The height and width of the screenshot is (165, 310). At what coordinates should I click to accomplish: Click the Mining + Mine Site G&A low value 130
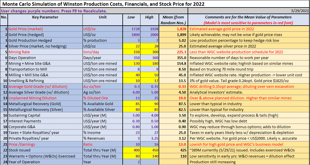coord(131,63)
